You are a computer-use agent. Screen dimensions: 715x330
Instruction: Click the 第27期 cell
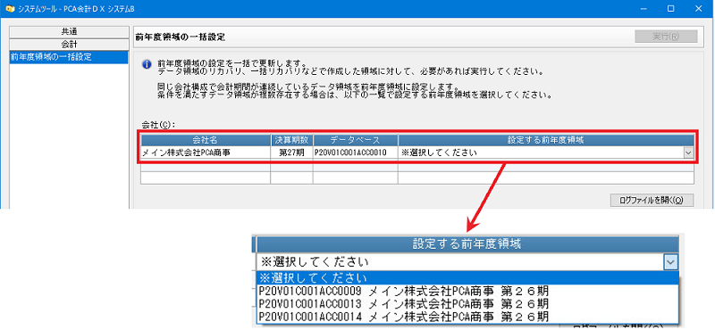pos(292,153)
